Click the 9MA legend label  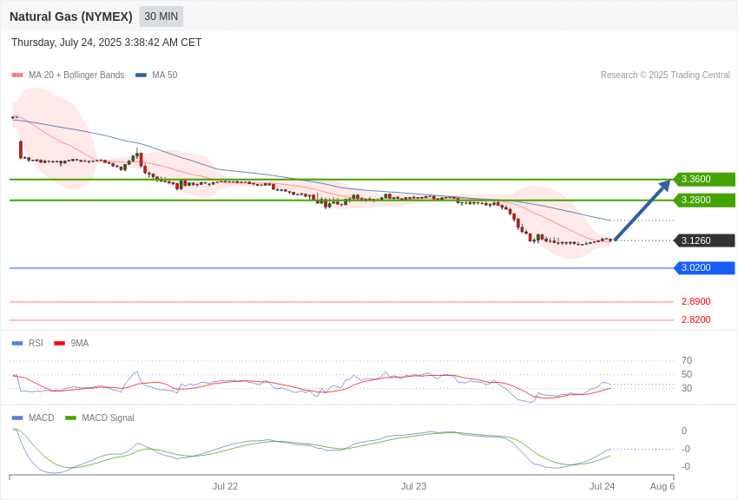click(80, 344)
